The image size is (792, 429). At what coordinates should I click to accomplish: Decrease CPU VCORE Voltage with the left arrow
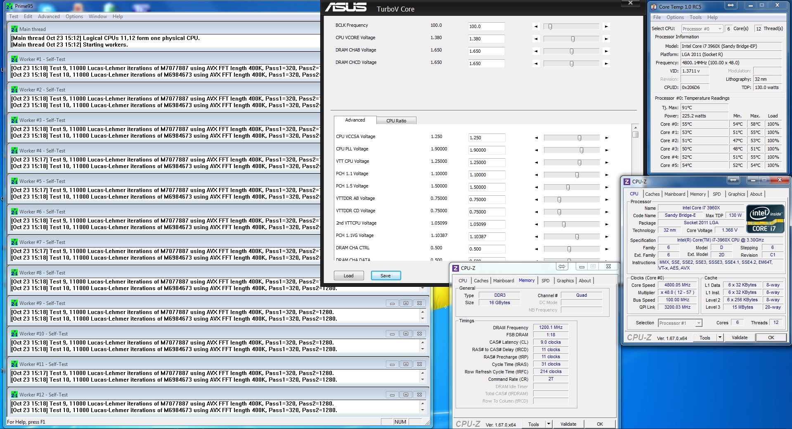tap(536, 39)
